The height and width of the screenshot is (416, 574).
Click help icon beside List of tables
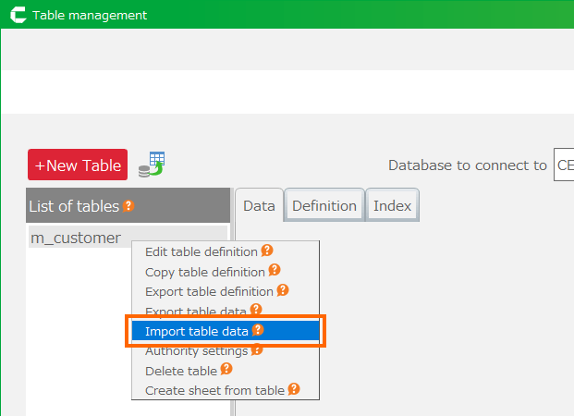click(128, 206)
